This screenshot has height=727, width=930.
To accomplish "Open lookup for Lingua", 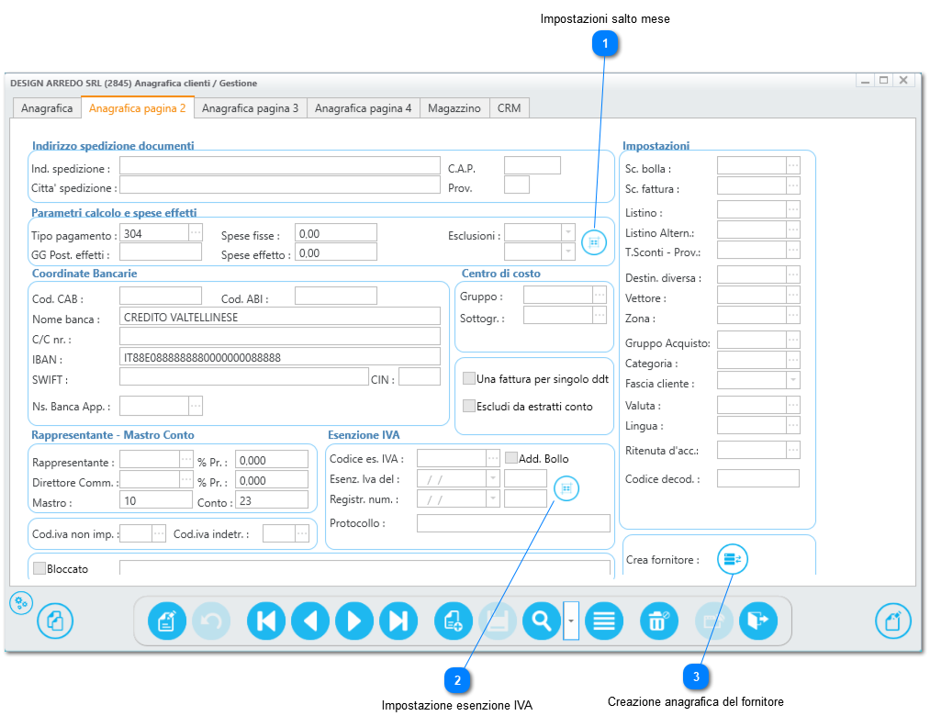I will (x=793, y=425).
